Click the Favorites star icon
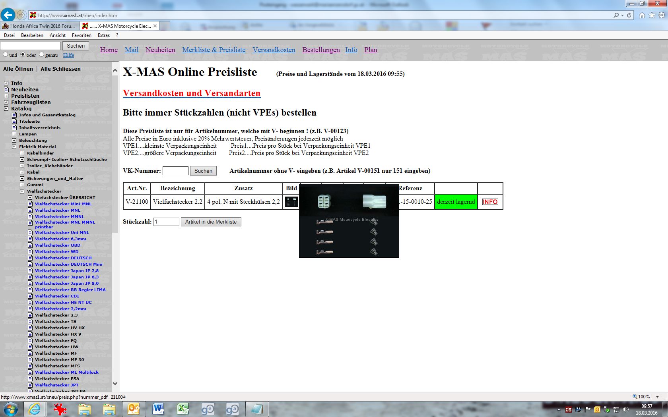 click(x=652, y=15)
